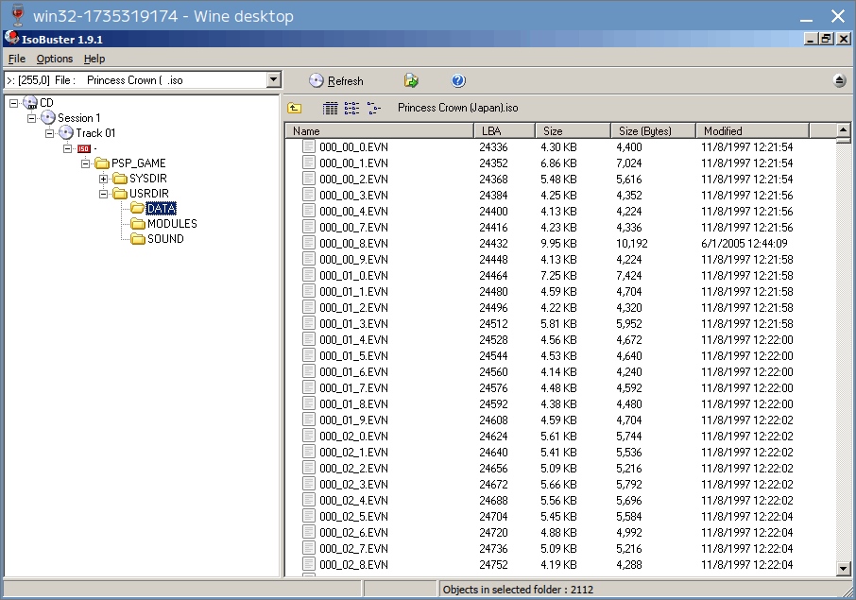This screenshot has height=600, width=856.
Task: Select file 000_01_3.EVN in the list
Action: pos(353,324)
